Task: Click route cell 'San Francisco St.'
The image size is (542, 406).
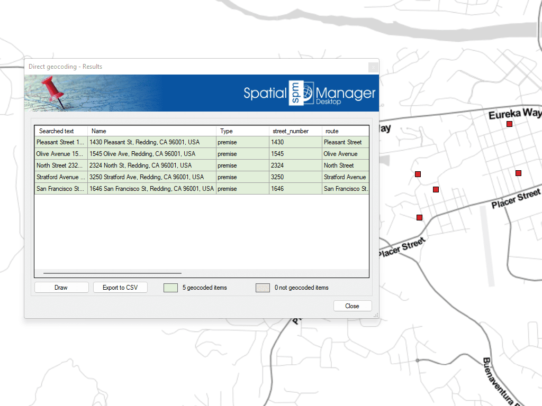Action: pos(345,189)
